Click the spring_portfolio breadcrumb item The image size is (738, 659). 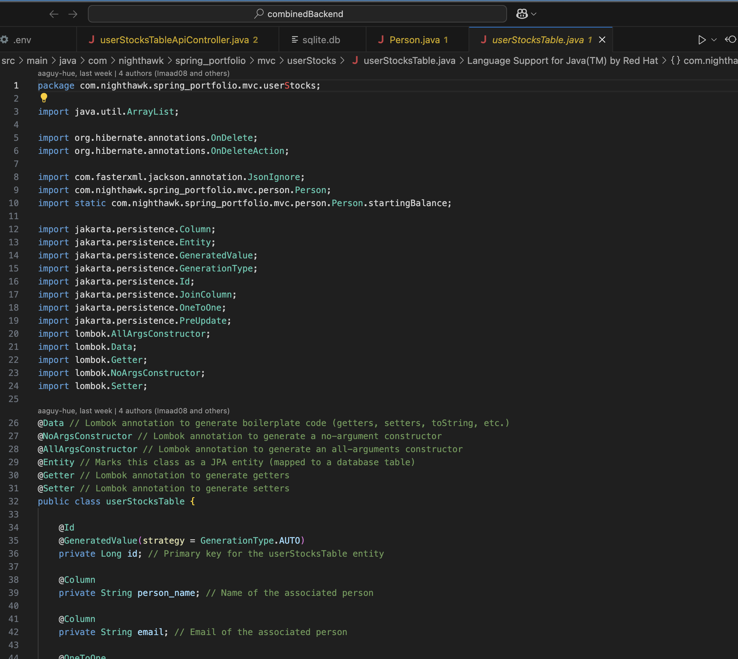210,61
